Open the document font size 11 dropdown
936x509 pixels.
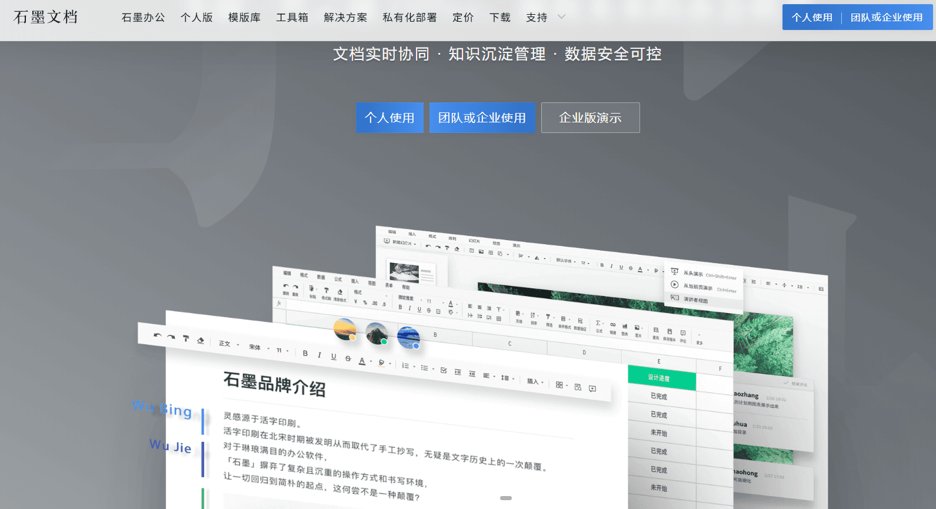282,350
